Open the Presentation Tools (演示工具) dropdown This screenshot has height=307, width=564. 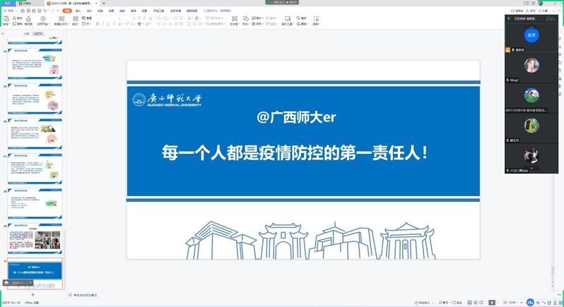pos(288,24)
